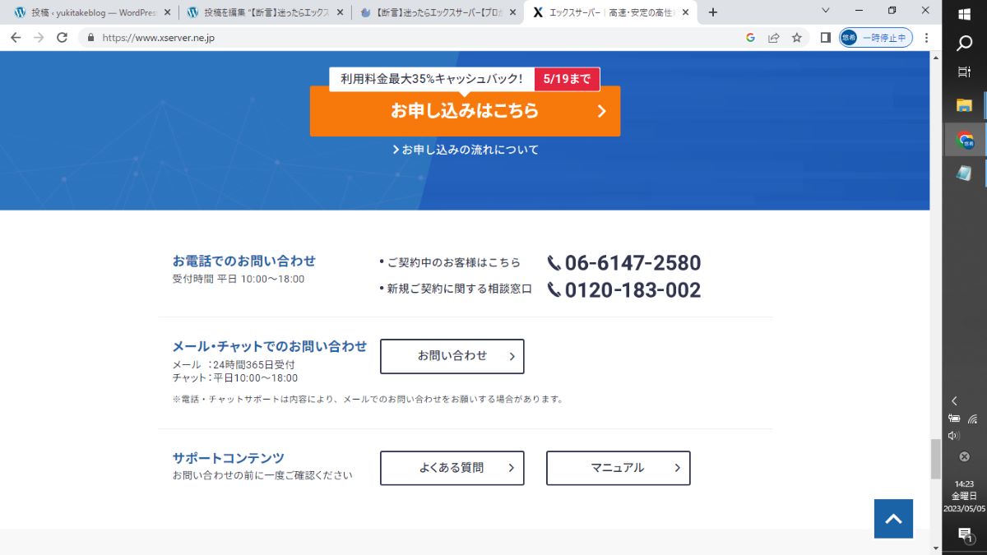Close the 投稿 ‹ yukitakeblog tab
Screen dimensions: 987x555
click(x=167, y=12)
